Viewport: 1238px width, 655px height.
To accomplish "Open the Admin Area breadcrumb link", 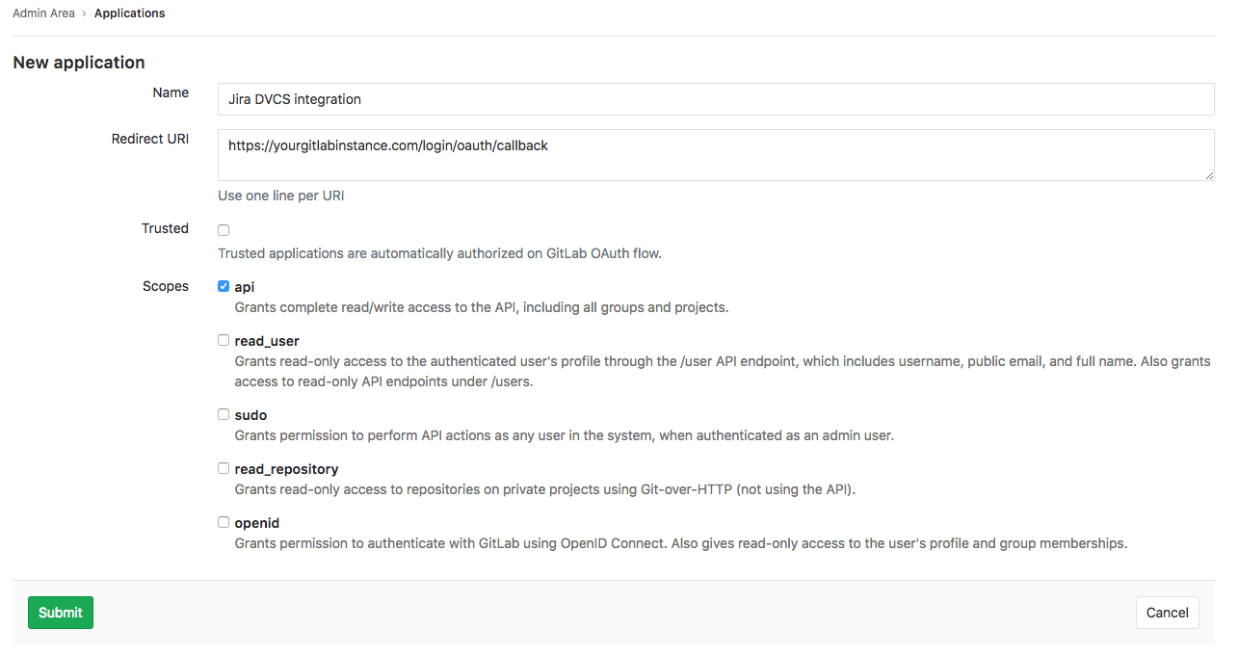I will pyautogui.click(x=43, y=13).
